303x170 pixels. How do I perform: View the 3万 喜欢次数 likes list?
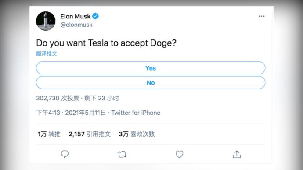pyautogui.click(x=137, y=134)
